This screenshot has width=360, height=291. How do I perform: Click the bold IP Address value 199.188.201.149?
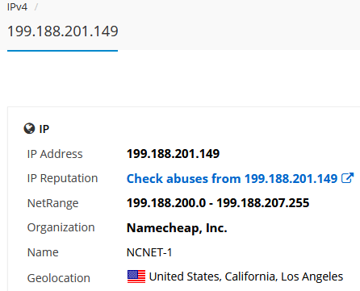click(x=173, y=154)
